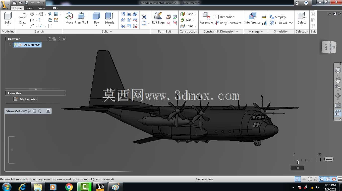Toggle the ground plane option in status bar
This screenshot has width=342, height=191.
coord(328,179)
